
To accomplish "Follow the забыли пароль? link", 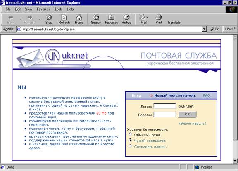I will click(x=192, y=124).
